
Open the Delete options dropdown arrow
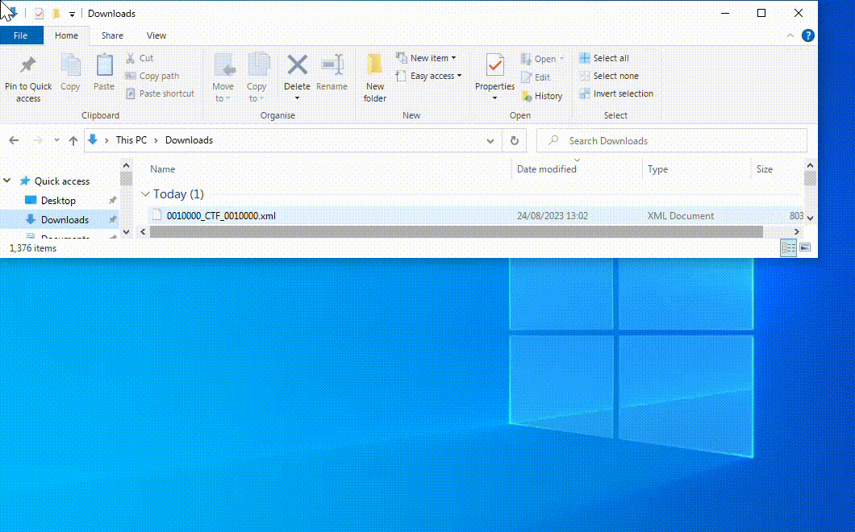coord(297,98)
